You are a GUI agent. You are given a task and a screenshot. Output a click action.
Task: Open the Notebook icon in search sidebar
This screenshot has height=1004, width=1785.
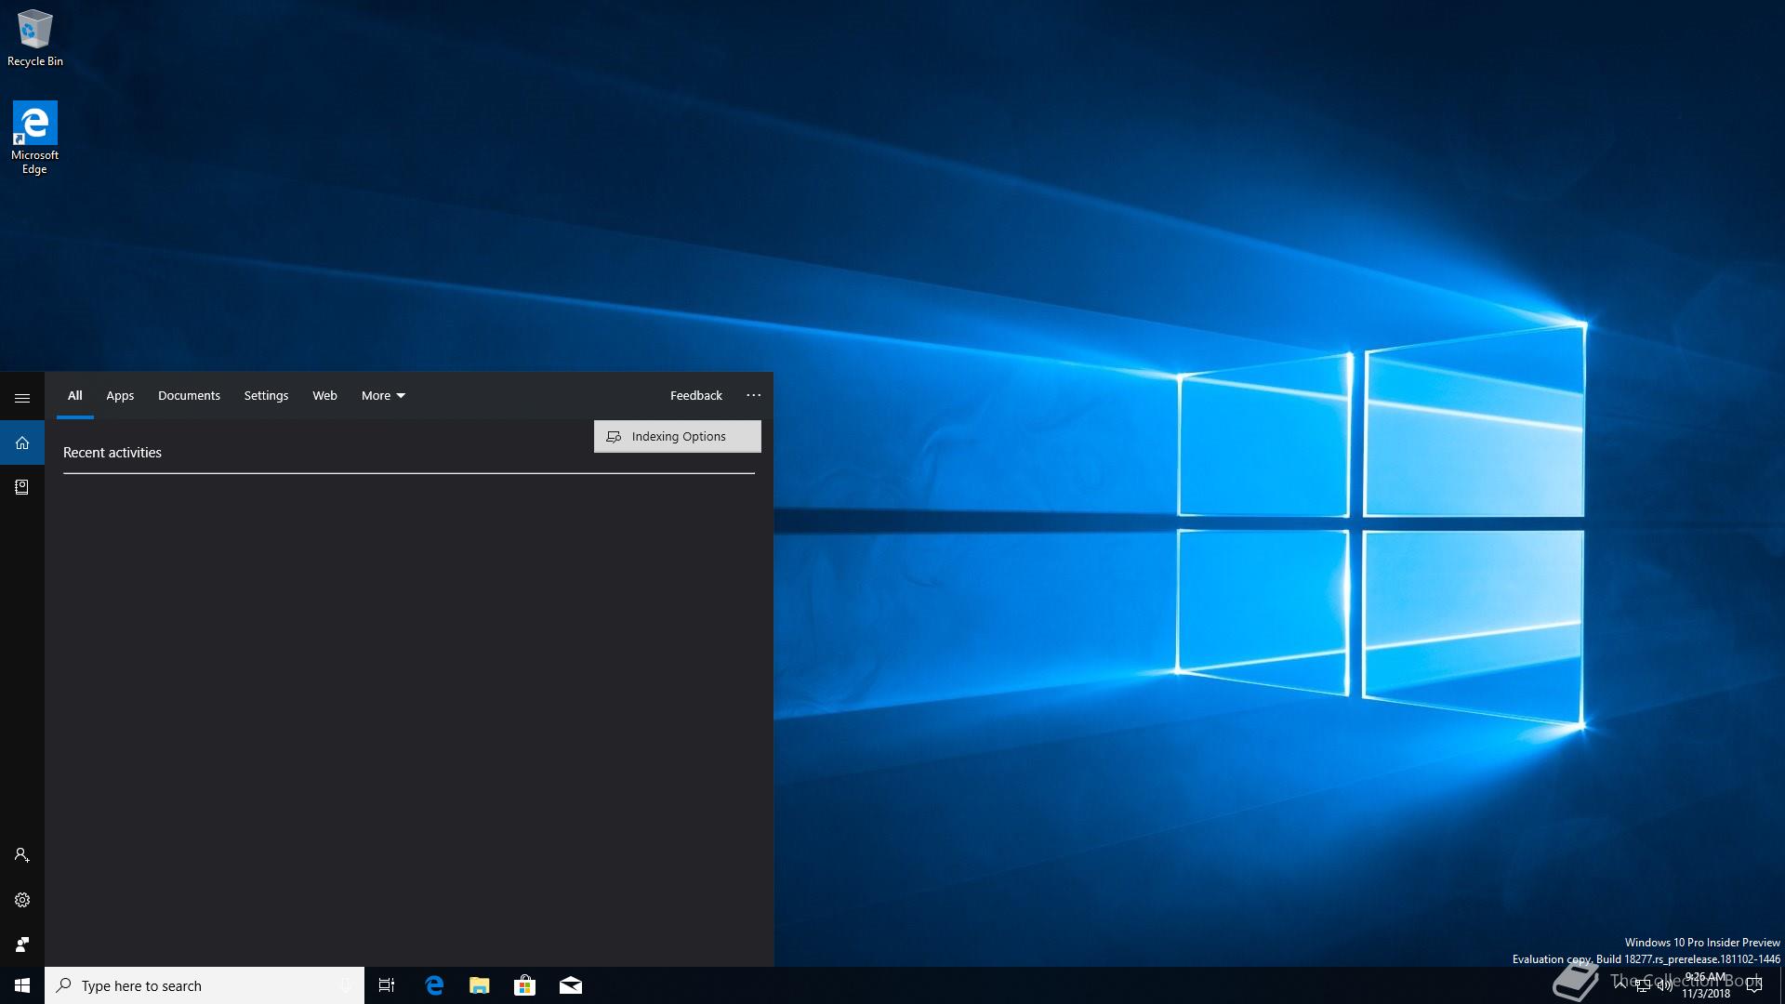22,487
